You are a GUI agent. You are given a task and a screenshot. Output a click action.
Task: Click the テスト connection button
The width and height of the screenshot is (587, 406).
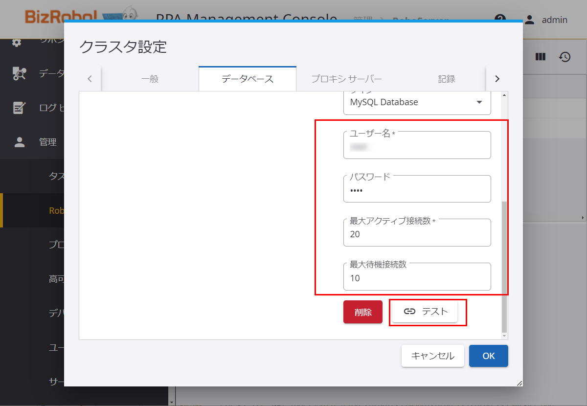pos(425,312)
